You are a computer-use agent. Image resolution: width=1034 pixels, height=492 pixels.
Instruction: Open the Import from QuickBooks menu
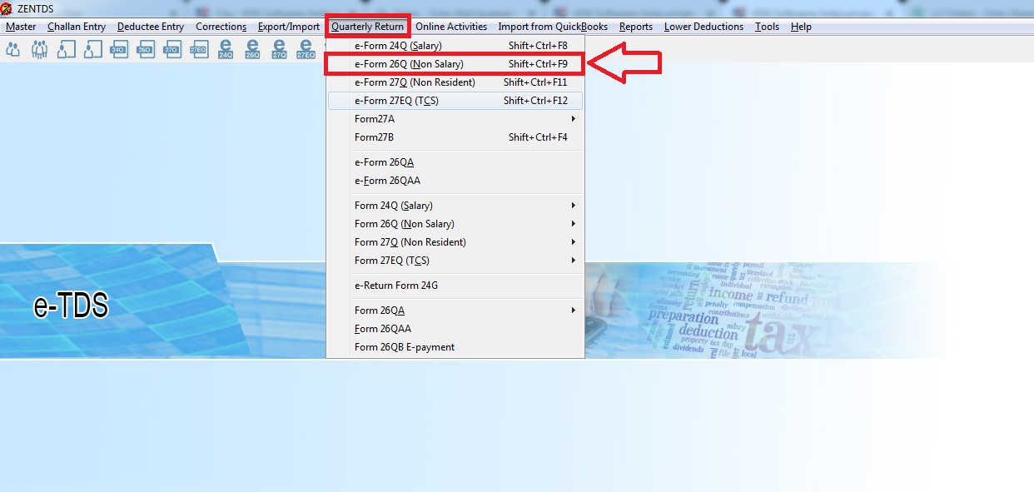(x=553, y=27)
